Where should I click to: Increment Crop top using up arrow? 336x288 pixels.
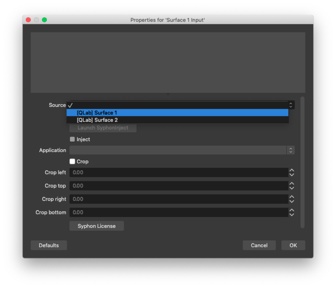tap(292, 183)
